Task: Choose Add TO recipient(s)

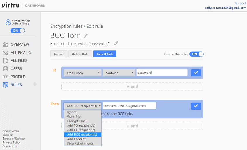Action: [82, 126]
